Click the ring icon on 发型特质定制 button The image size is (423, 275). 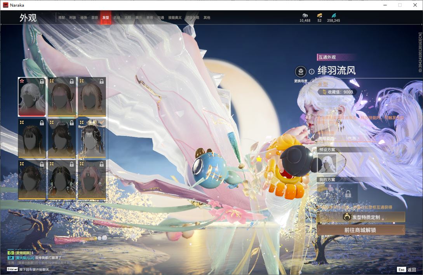click(x=346, y=217)
